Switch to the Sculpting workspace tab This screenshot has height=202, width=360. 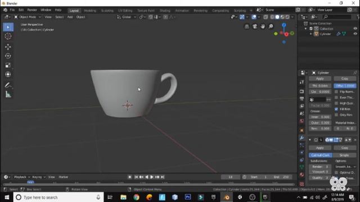tap(107, 11)
